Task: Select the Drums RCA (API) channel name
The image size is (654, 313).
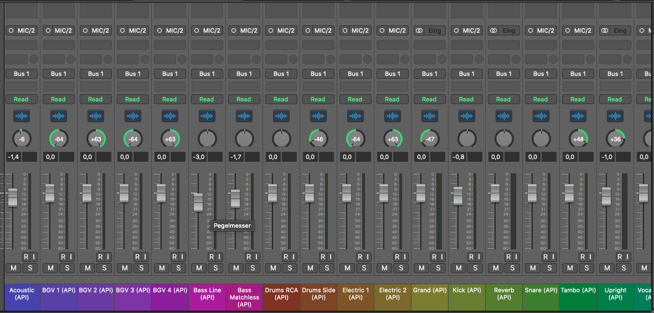Action: coord(281,294)
